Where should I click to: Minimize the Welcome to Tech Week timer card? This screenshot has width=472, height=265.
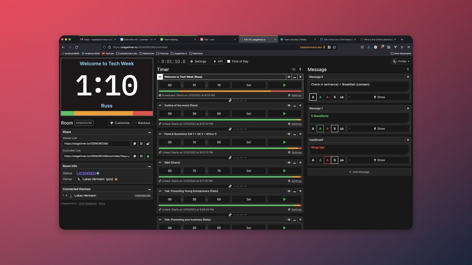294,77
